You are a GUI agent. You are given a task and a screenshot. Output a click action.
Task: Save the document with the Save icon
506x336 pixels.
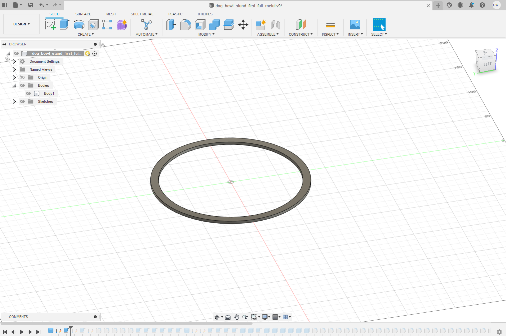click(x=31, y=5)
